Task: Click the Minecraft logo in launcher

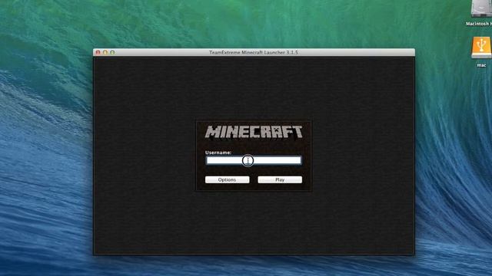Action: (x=254, y=132)
